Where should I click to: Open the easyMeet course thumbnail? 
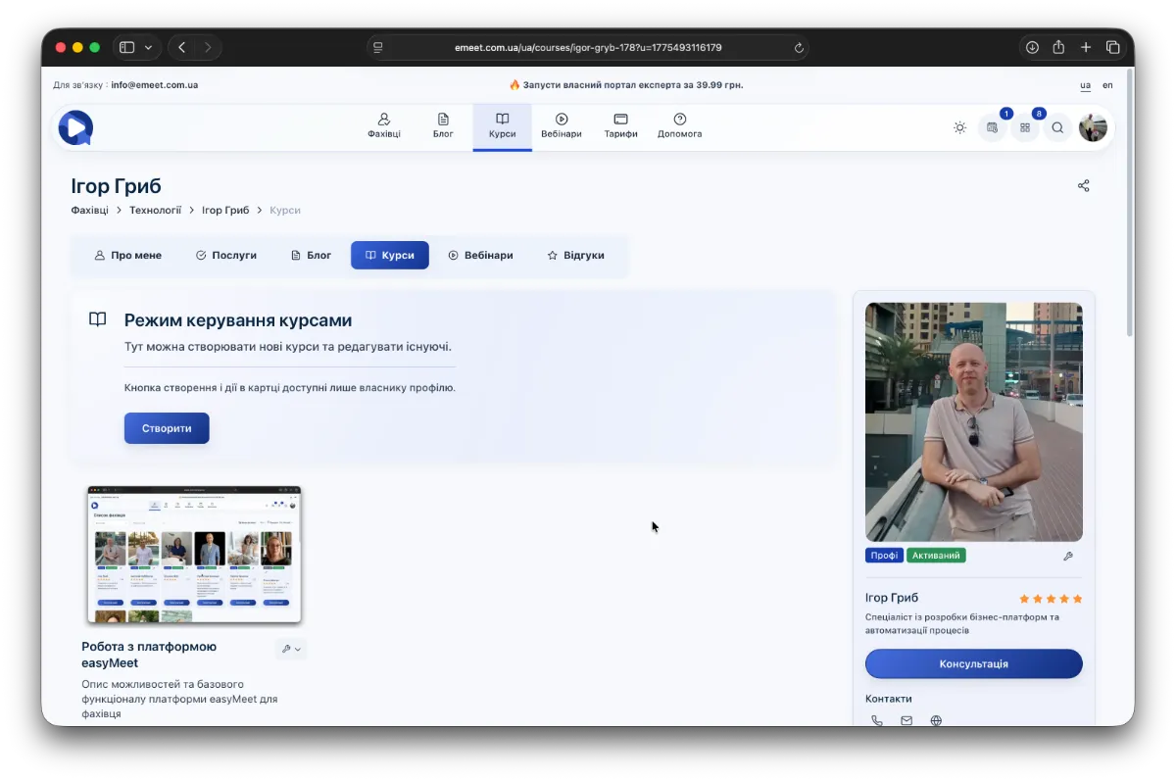(x=194, y=555)
